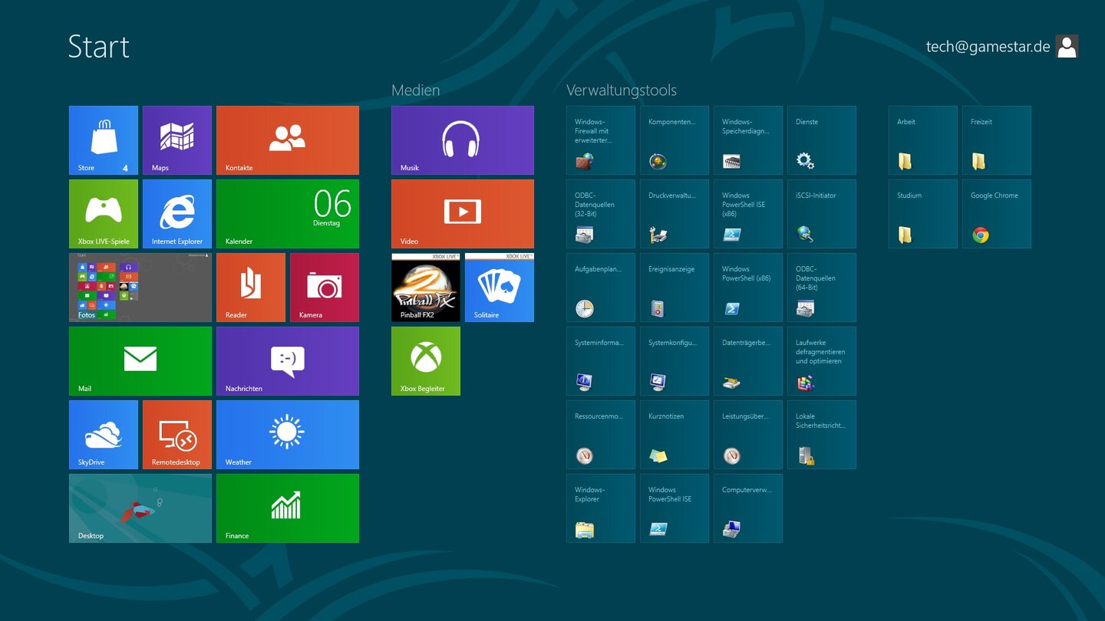Open Internet Explorer tile
This screenshot has width=1105, height=621.
tap(177, 214)
